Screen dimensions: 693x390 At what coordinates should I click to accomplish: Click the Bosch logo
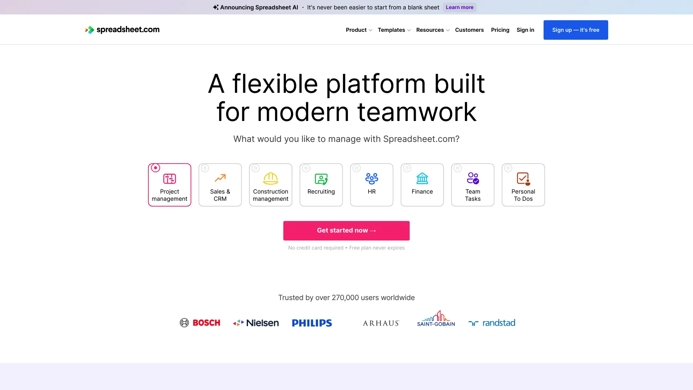click(x=200, y=322)
